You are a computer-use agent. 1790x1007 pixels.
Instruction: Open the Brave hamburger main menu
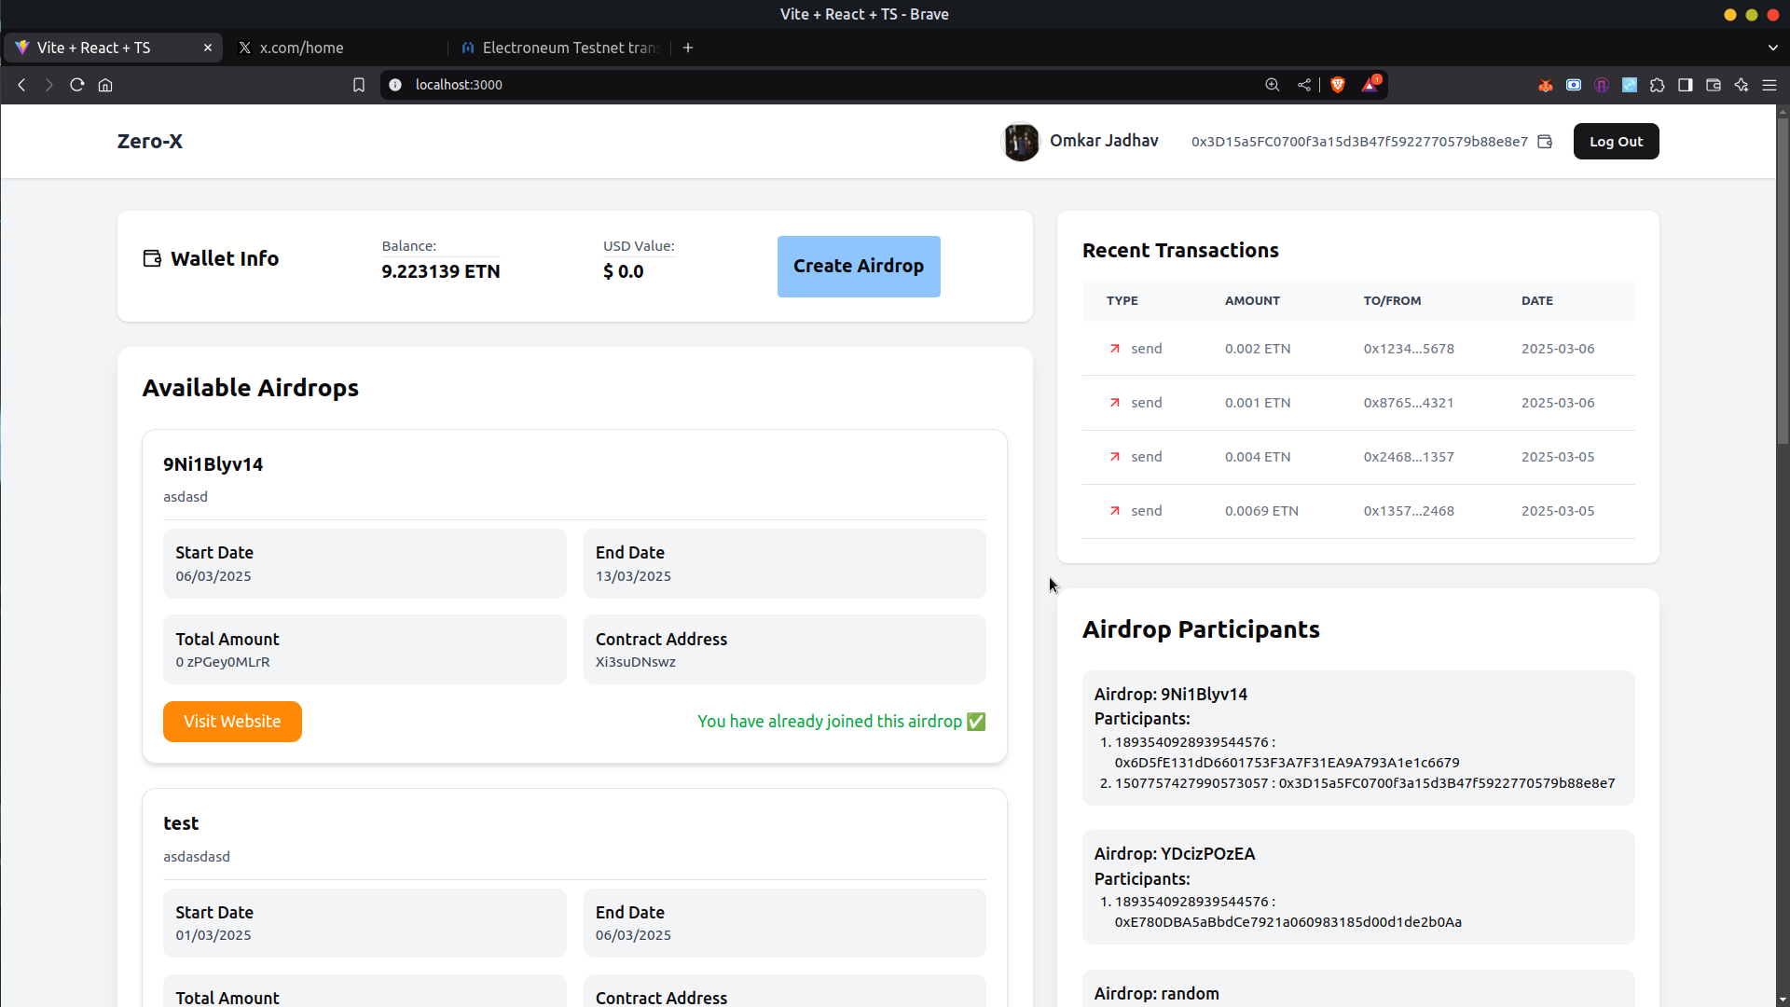(1769, 85)
